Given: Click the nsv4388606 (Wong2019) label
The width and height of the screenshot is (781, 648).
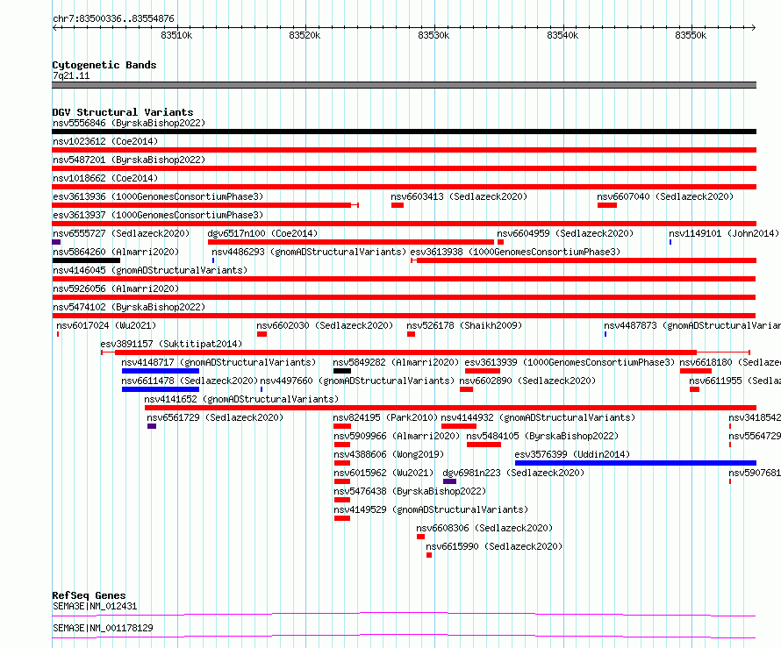Looking at the screenshot, I should pos(389,454).
